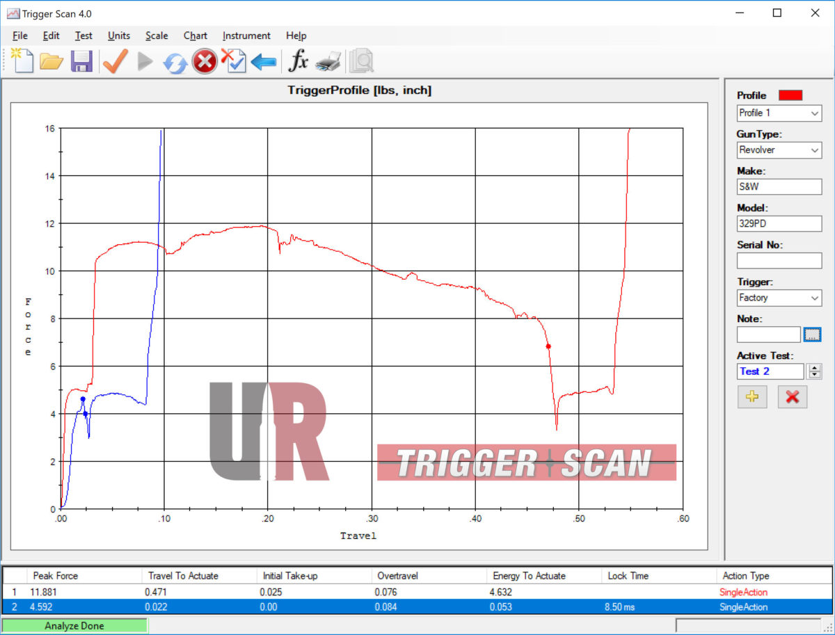The image size is (835, 635).
Task: Open a file with the folder icon
Action: click(51, 62)
